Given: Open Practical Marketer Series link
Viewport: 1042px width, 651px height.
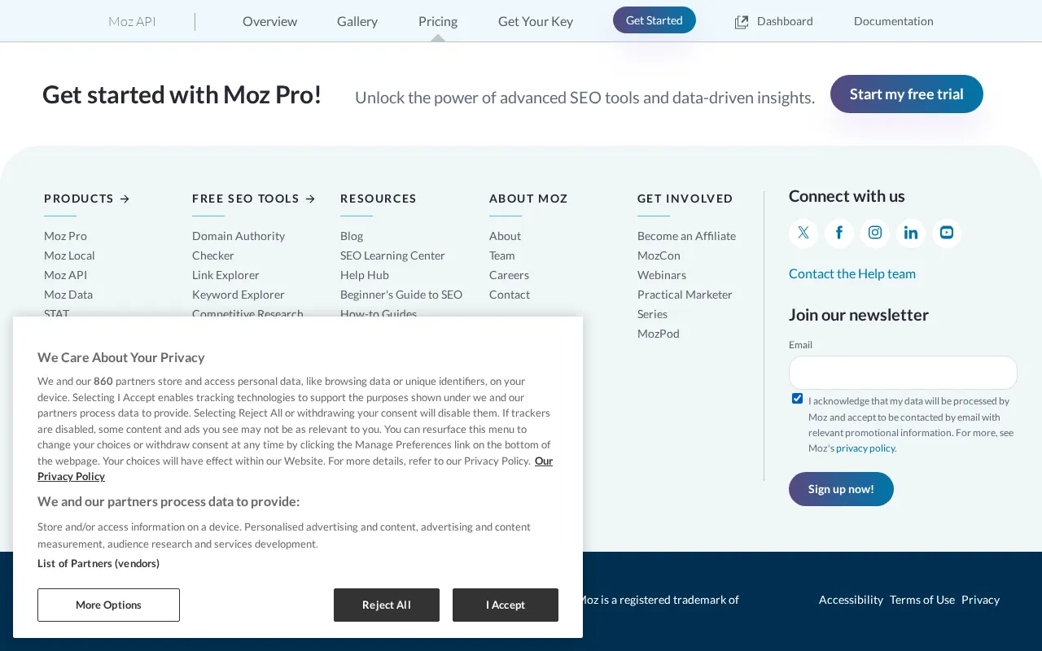Looking at the screenshot, I should pyautogui.click(x=685, y=304).
